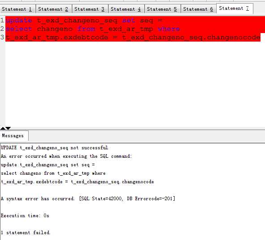Screen dimensions: 265x240
Task: Click 'Execution time: 0s' message line
Action: (25, 216)
